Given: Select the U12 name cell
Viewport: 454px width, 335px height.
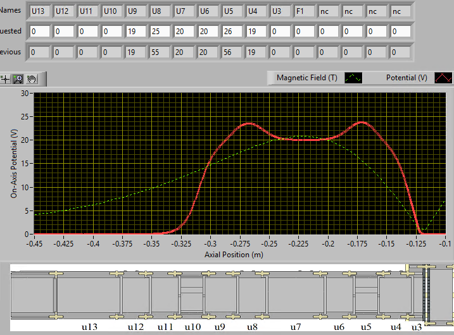Looking at the screenshot, I should point(64,11).
